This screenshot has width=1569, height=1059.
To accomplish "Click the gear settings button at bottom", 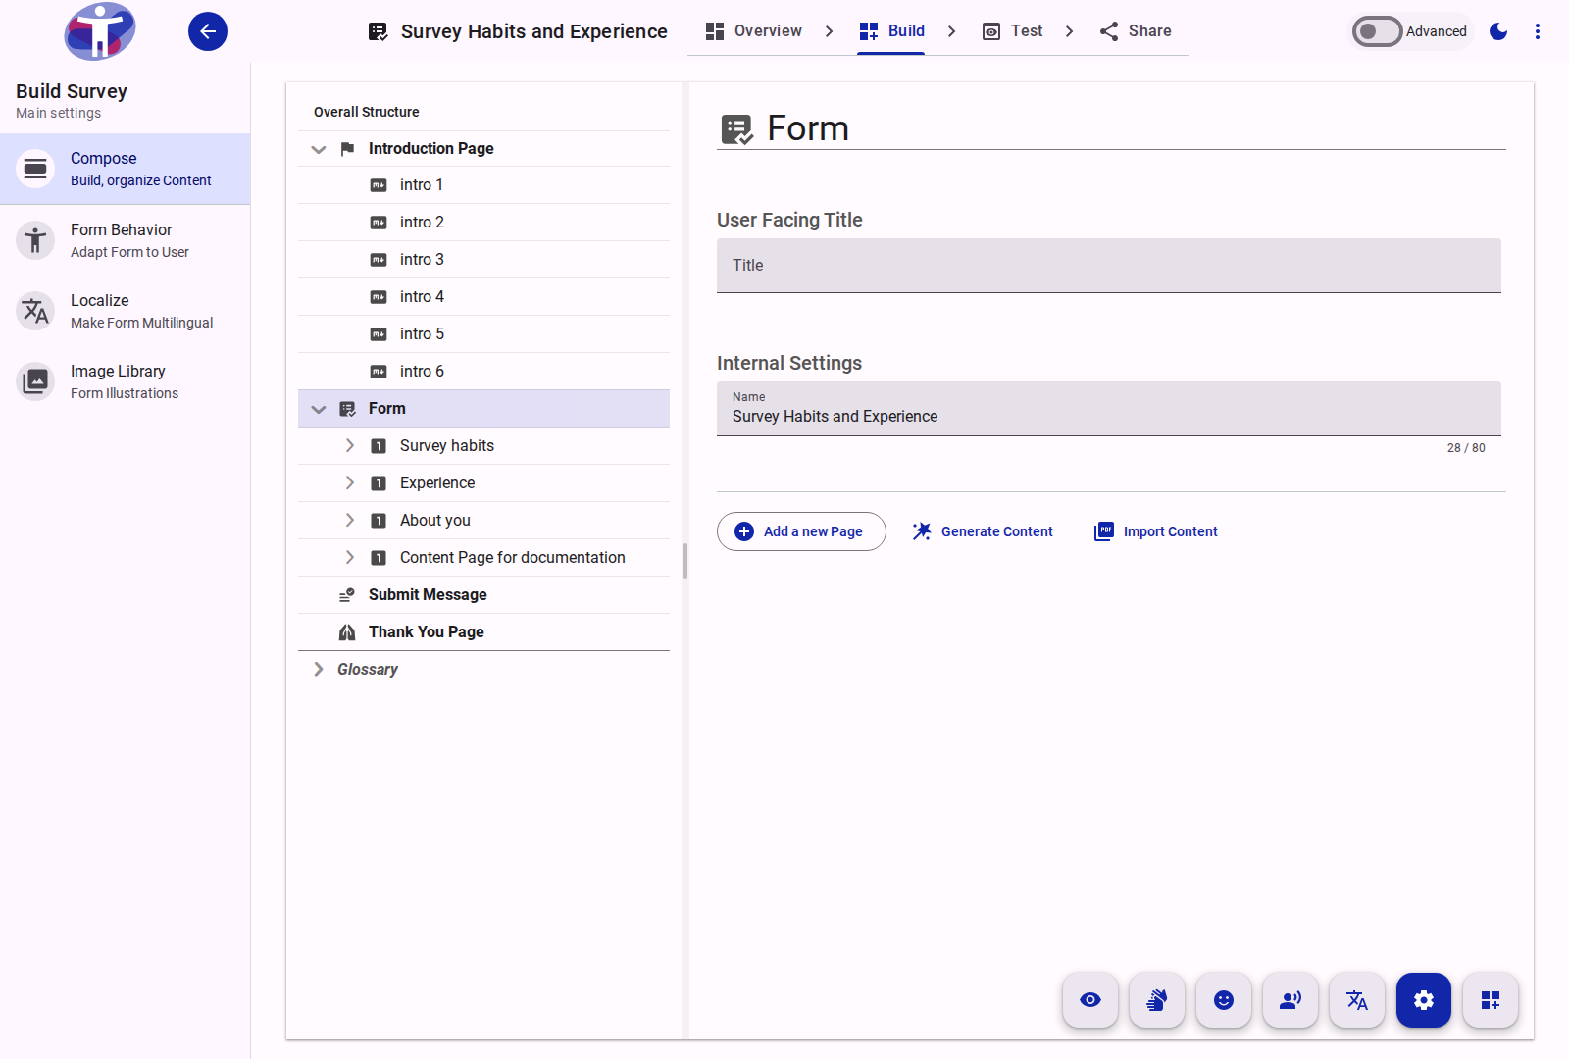I will coord(1424,1000).
